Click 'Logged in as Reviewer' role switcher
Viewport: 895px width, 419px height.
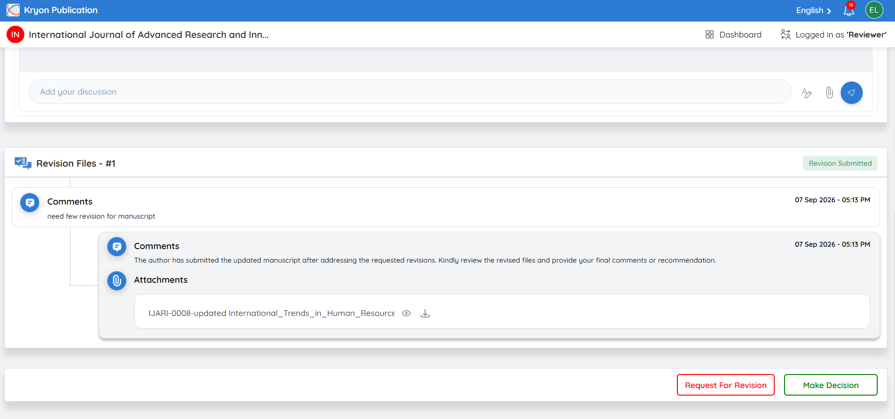pyautogui.click(x=834, y=35)
